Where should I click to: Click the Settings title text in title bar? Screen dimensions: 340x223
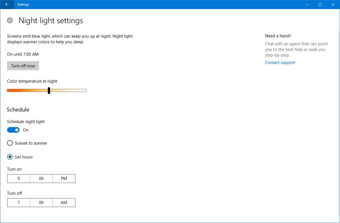tap(23, 5)
